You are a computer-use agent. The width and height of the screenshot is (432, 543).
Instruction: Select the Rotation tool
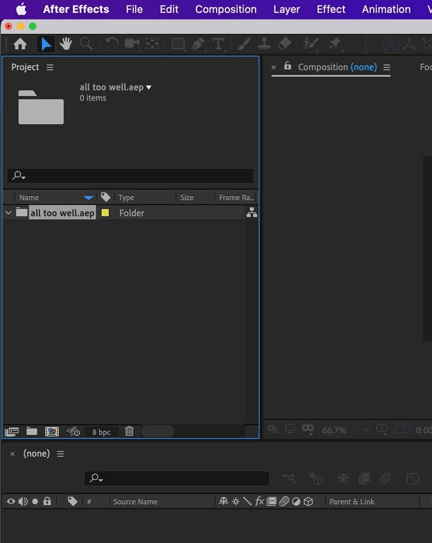point(112,44)
